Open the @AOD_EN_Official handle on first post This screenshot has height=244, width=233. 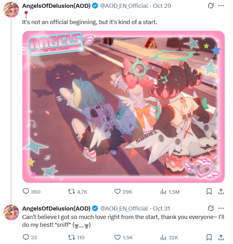coord(124,6)
